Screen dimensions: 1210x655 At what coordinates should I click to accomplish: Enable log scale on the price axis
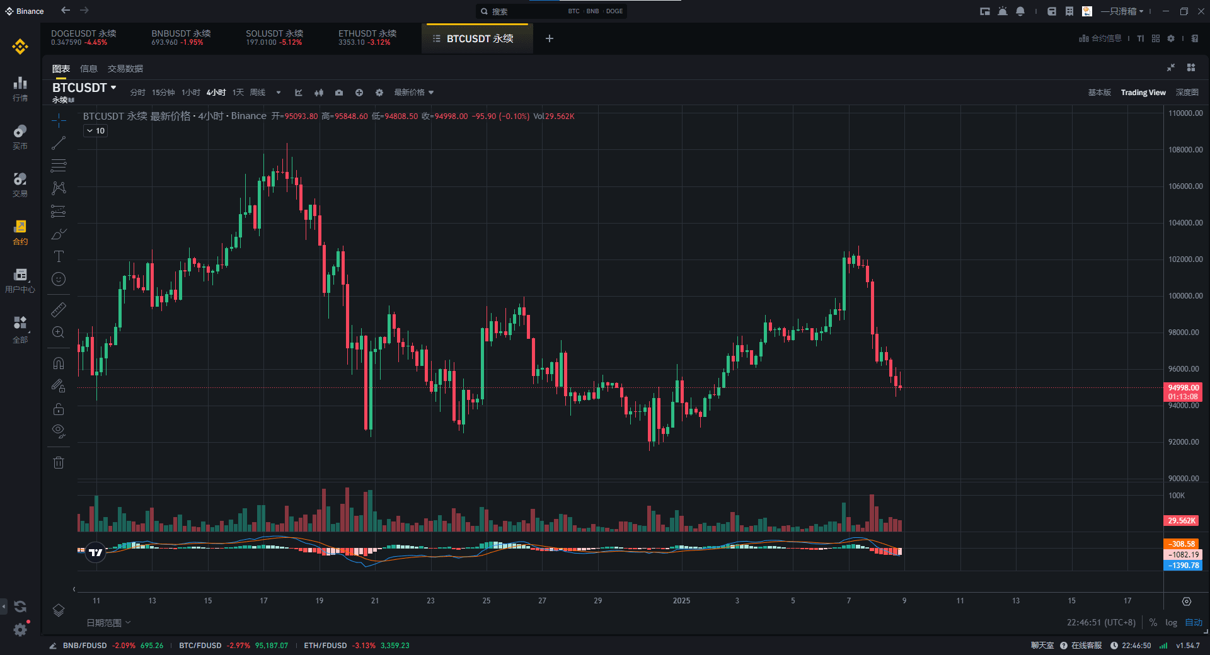1170,622
